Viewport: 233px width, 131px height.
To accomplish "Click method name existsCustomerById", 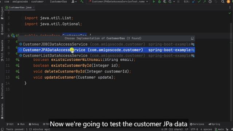I will click(71, 65).
